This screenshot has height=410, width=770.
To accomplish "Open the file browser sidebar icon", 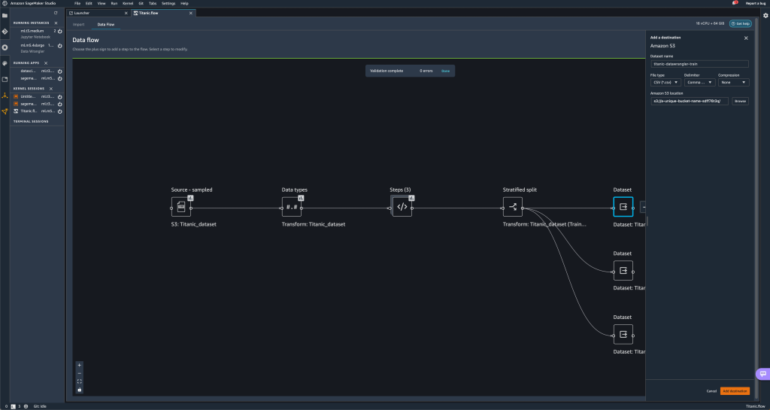I will 5,15.
